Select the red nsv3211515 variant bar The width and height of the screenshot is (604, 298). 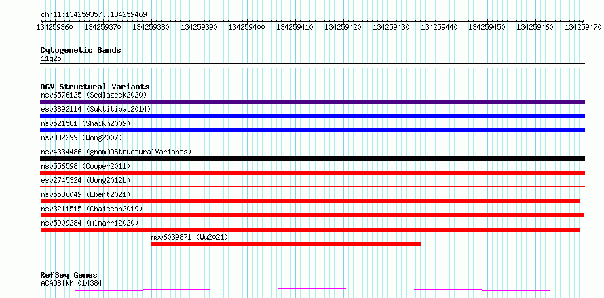click(x=312, y=215)
